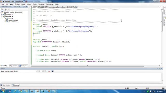Collapse the SERIALIZE project node

tap(2, 17)
